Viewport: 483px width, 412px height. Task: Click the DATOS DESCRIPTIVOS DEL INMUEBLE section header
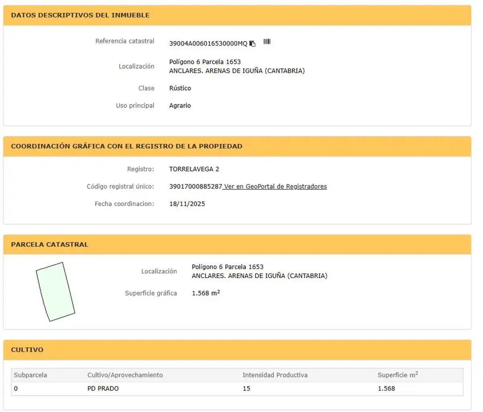[x=237, y=15]
